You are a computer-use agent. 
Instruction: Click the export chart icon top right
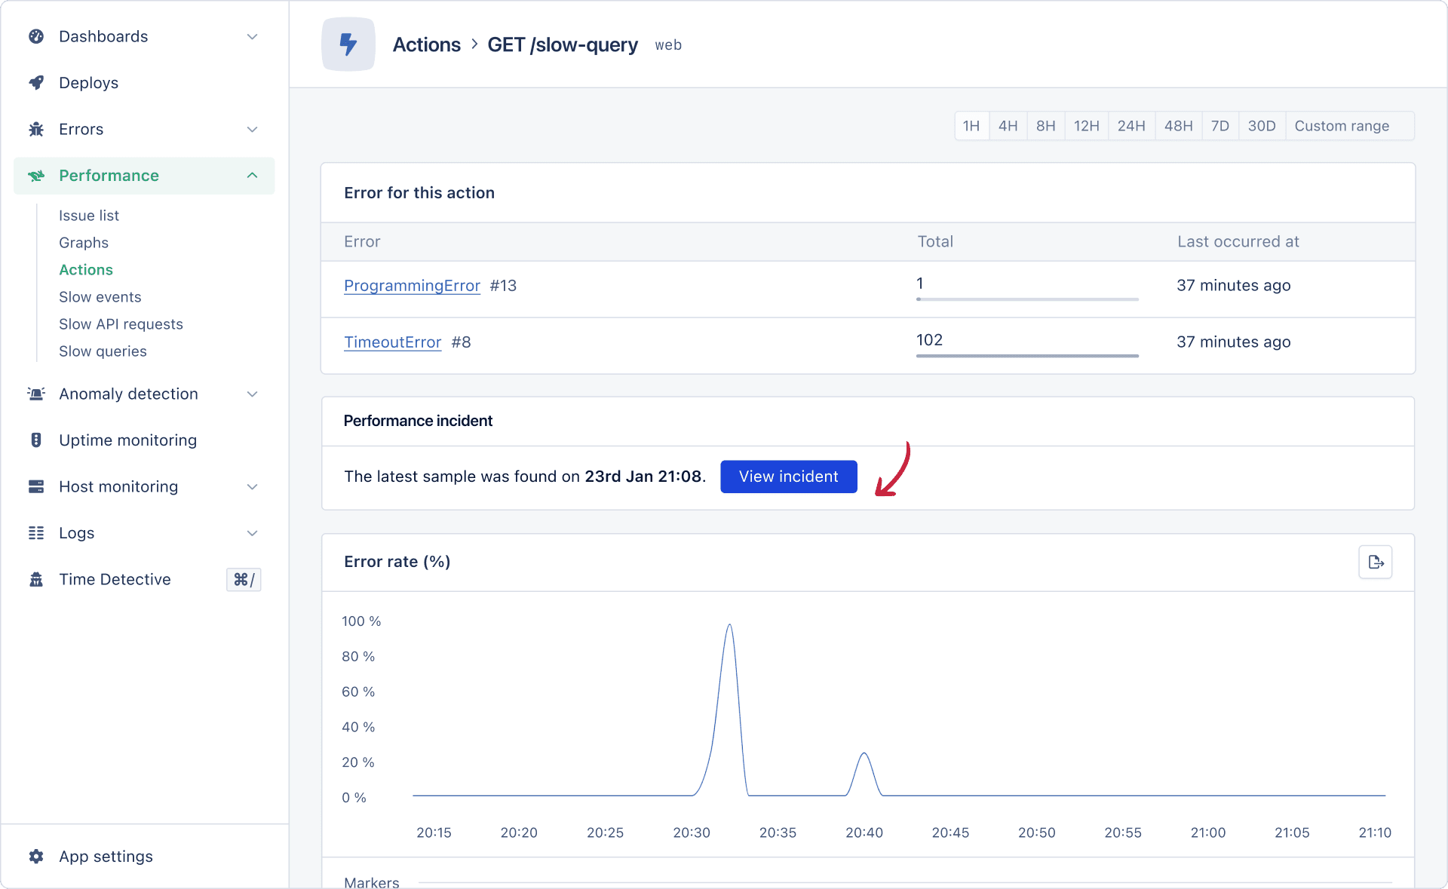pyautogui.click(x=1376, y=563)
